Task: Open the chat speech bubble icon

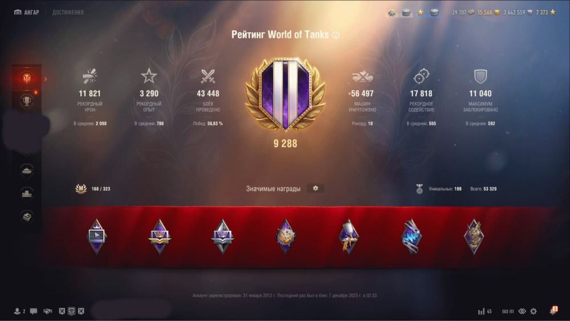Action: [34, 311]
